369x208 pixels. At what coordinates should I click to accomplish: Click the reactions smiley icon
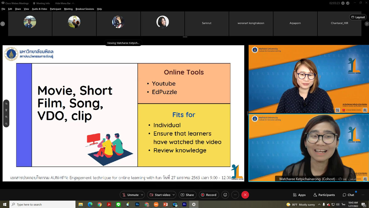pos(225,195)
